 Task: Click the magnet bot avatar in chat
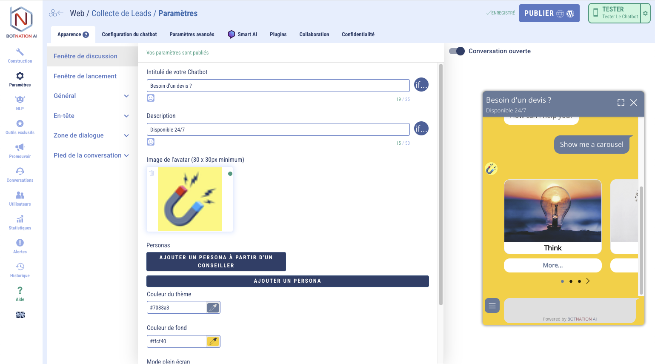coord(491,169)
